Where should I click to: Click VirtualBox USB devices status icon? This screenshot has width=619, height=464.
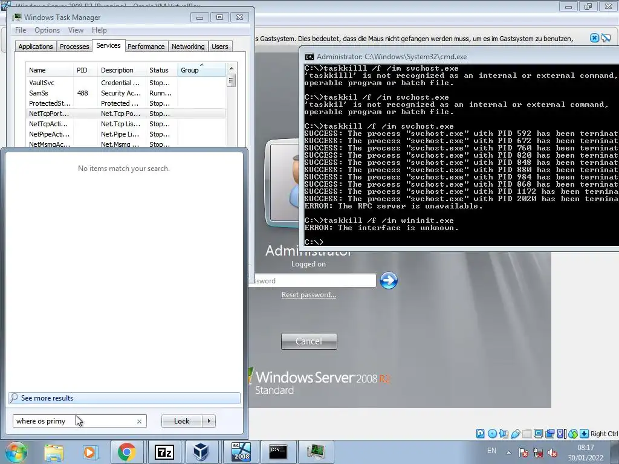point(515,434)
